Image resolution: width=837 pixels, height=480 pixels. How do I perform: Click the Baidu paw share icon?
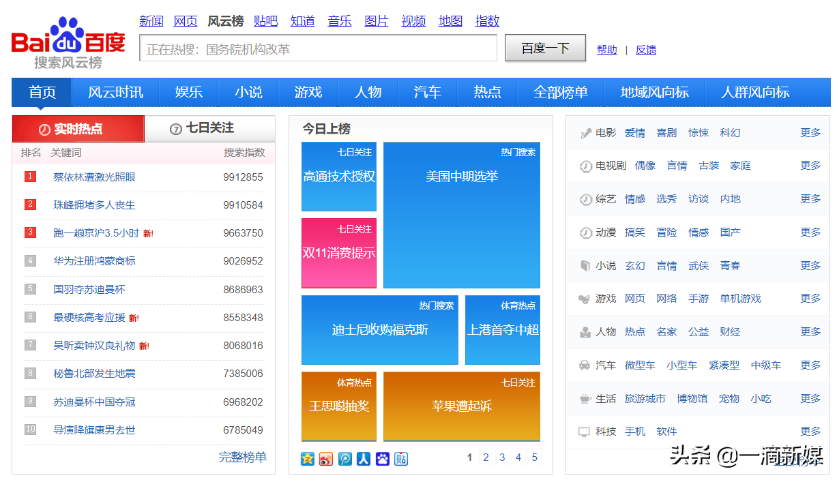coord(382,459)
